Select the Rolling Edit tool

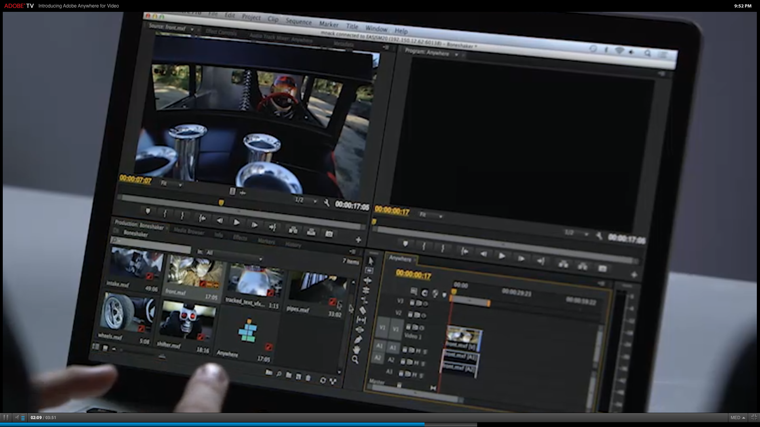coord(366,291)
